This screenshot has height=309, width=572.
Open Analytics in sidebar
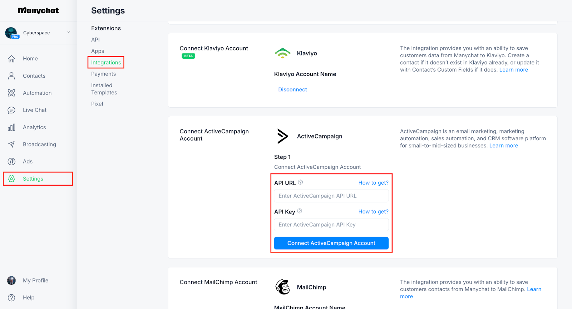(x=34, y=127)
